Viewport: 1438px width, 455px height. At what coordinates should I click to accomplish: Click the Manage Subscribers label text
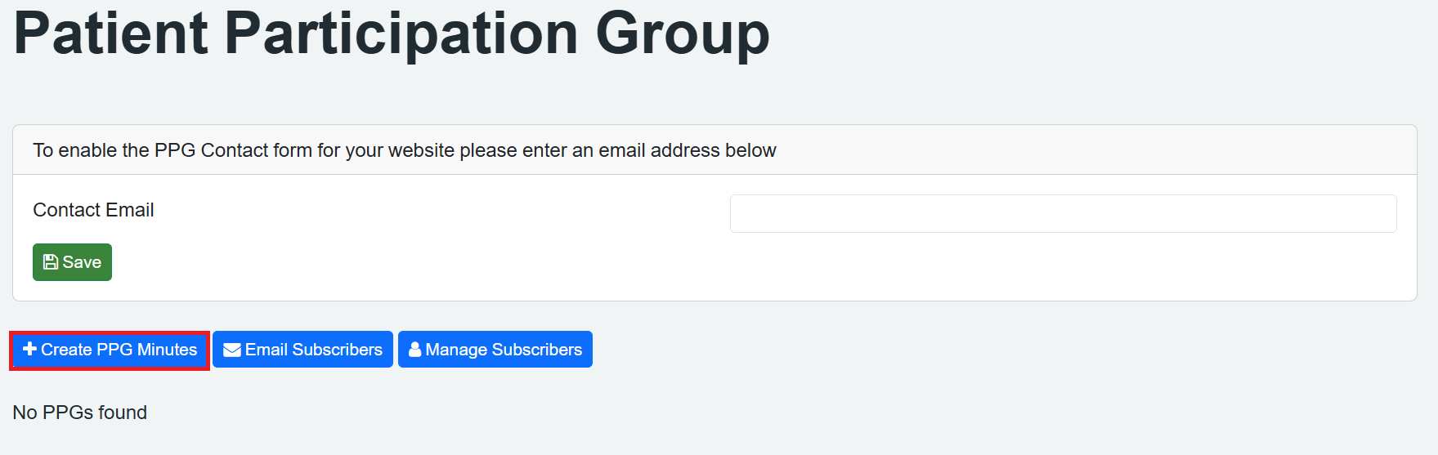pyautogui.click(x=504, y=350)
